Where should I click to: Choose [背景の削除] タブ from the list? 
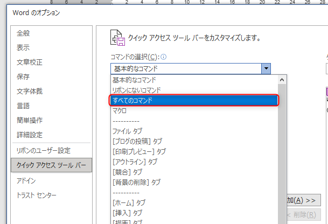[194, 182]
